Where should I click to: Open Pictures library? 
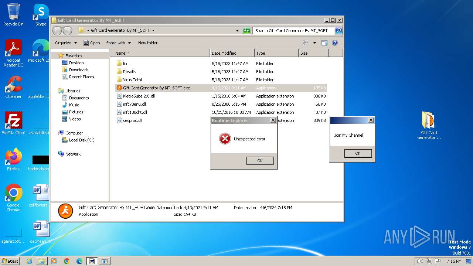(x=76, y=112)
